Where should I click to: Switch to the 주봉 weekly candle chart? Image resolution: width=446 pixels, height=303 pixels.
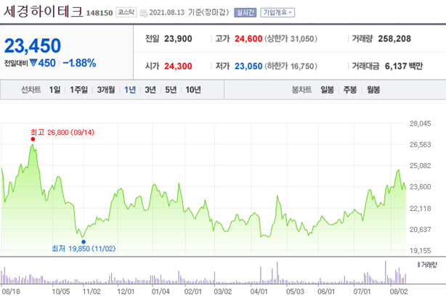[x=350, y=90]
